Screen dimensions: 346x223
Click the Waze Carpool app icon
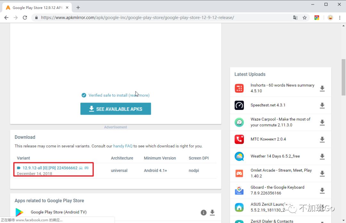[x=239, y=122]
